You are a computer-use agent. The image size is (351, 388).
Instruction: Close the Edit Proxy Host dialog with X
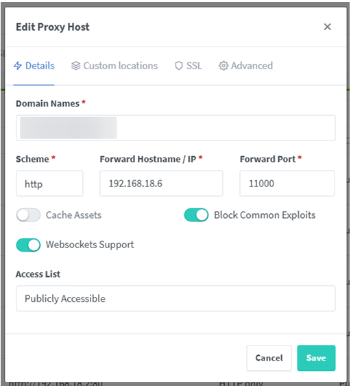point(327,27)
